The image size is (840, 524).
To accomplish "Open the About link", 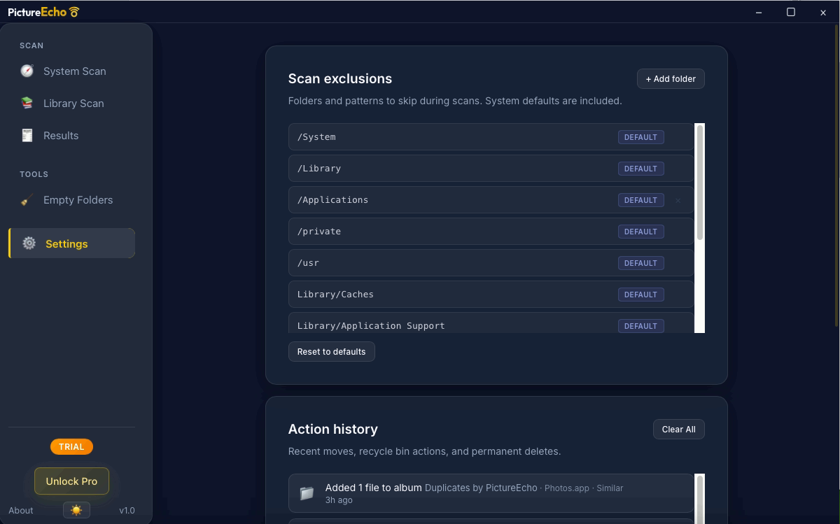I will 21,511.
